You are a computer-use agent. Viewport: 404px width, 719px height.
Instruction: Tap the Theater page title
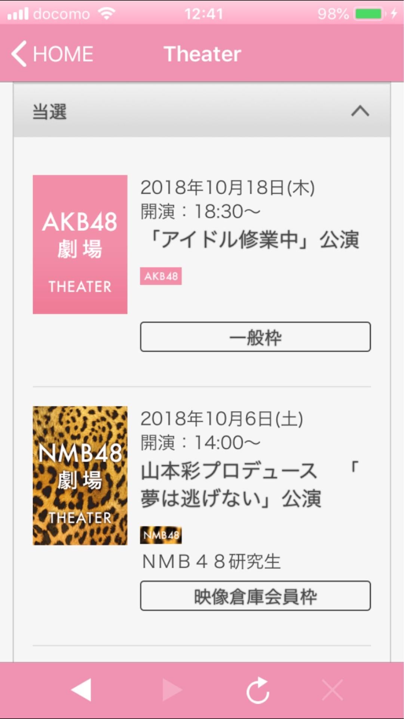click(202, 54)
